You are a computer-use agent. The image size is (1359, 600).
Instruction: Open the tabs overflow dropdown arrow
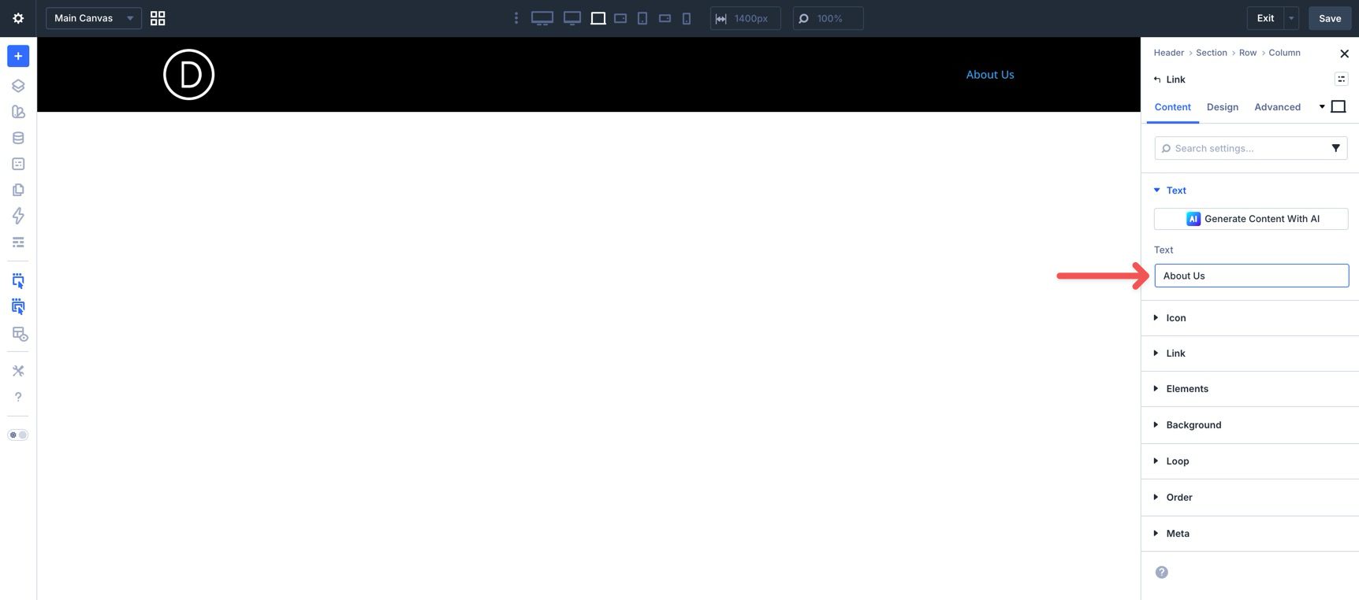point(1322,107)
